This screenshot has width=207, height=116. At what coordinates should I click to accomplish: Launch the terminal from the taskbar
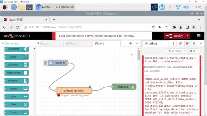click(x=29, y=7)
